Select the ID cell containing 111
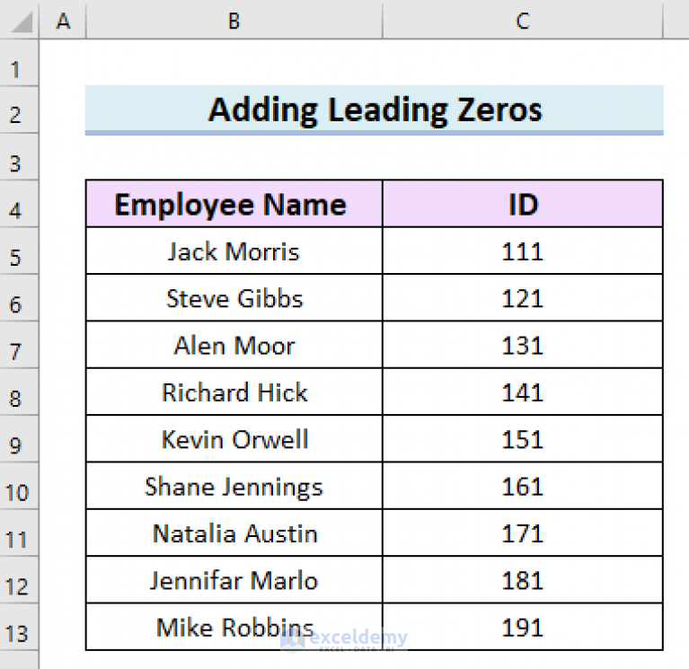The height and width of the screenshot is (669, 689). coord(523,251)
